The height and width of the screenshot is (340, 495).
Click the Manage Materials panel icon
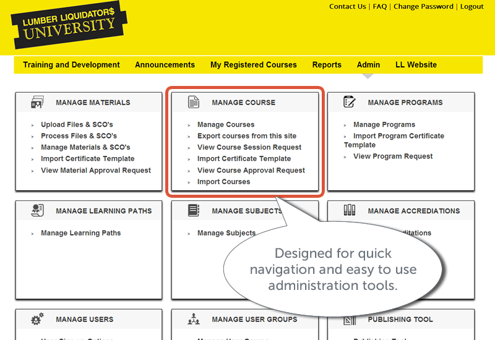37,102
